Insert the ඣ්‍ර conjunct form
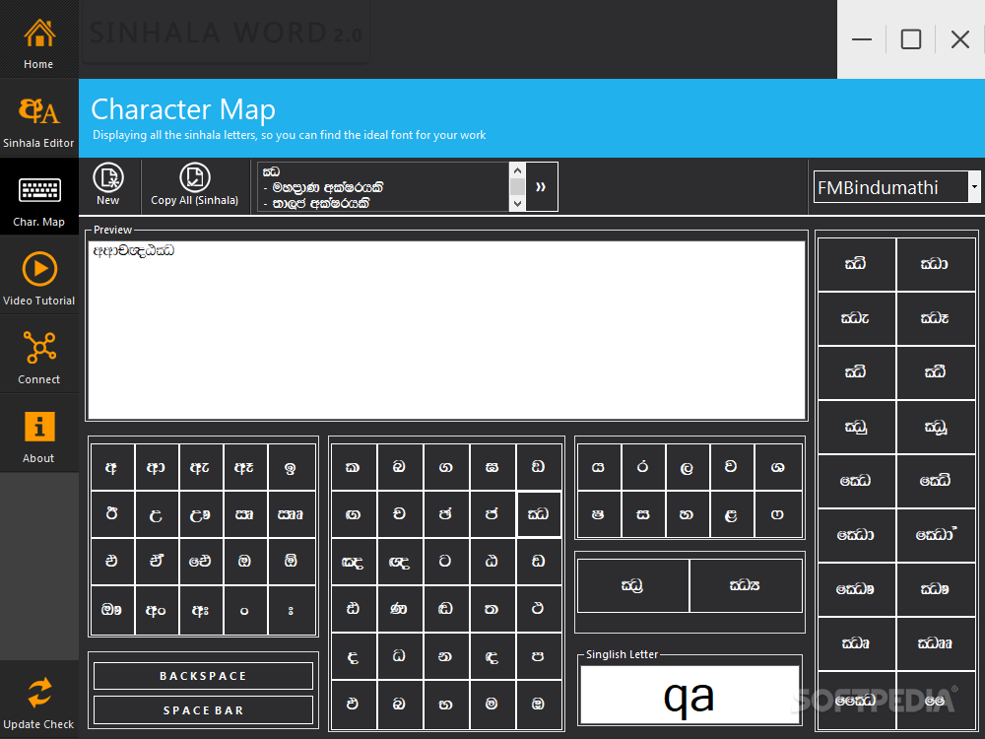 pyautogui.click(x=632, y=585)
